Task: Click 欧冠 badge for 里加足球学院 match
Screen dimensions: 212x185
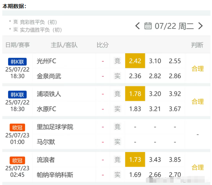Action: click(17, 128)
